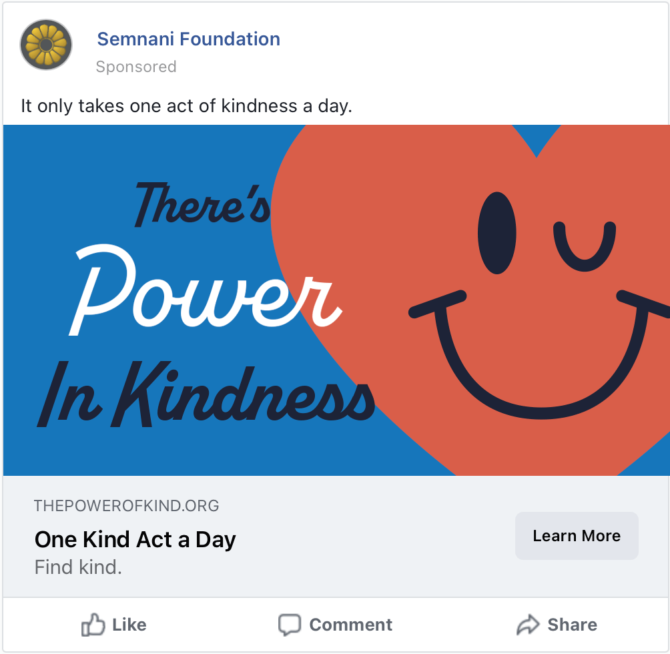The image size is (670, 654).
Task: Click the Comment text label
Action: coord(350,625)
